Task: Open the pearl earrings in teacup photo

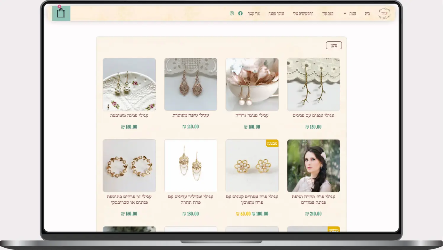Action: coord(252,85)
